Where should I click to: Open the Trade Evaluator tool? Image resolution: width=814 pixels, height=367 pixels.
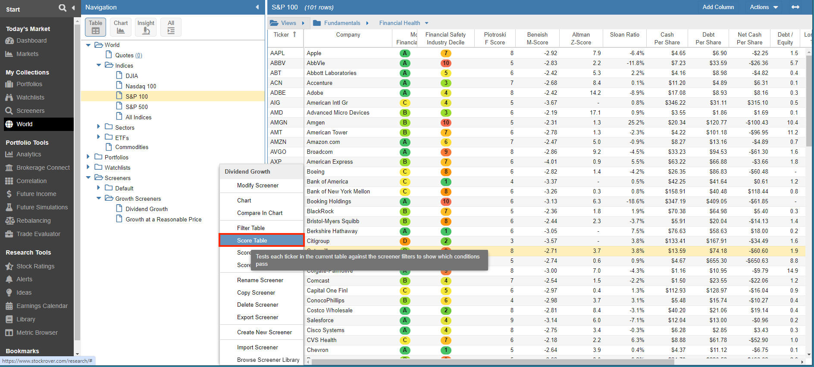38,234
